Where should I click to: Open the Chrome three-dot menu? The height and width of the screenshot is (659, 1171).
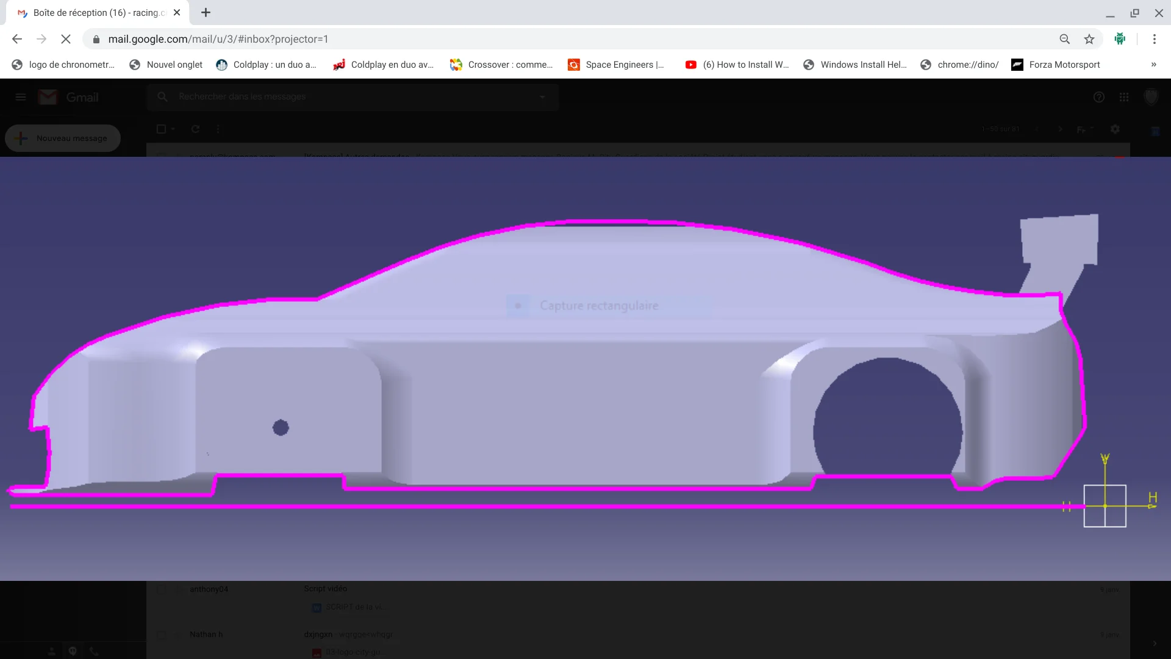[1155, 39]
